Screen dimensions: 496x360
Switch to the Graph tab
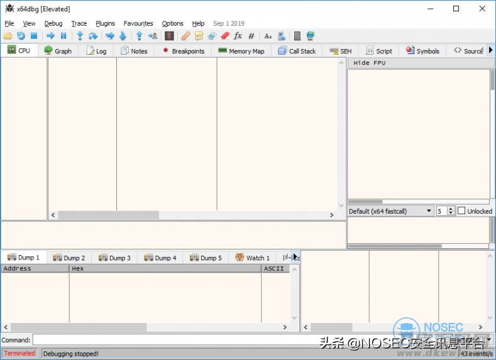pyautogui.click(x=58, y=51)
